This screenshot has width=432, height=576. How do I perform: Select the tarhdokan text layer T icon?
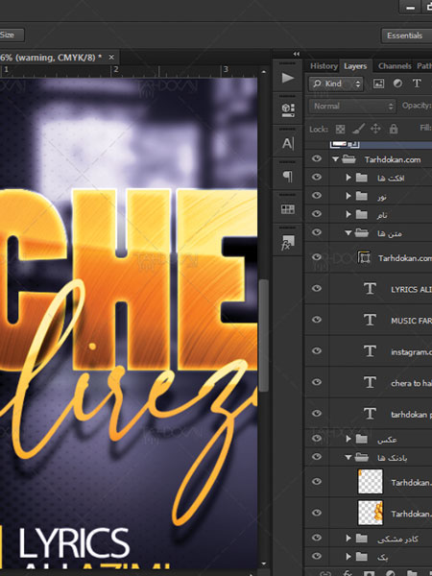pos(370,414)
